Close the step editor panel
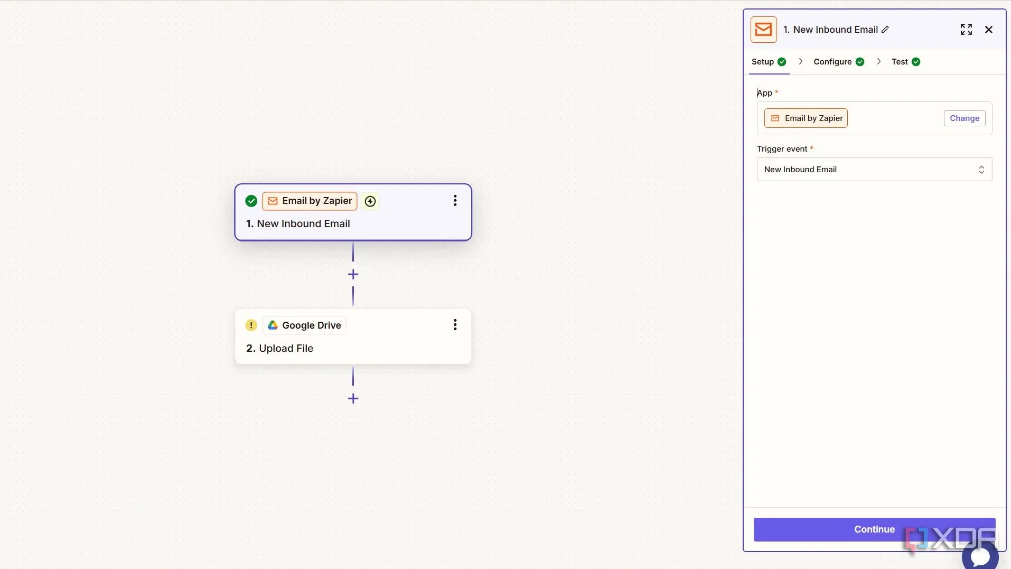The height and width of the screenshot is (569, 1011). 989,30
